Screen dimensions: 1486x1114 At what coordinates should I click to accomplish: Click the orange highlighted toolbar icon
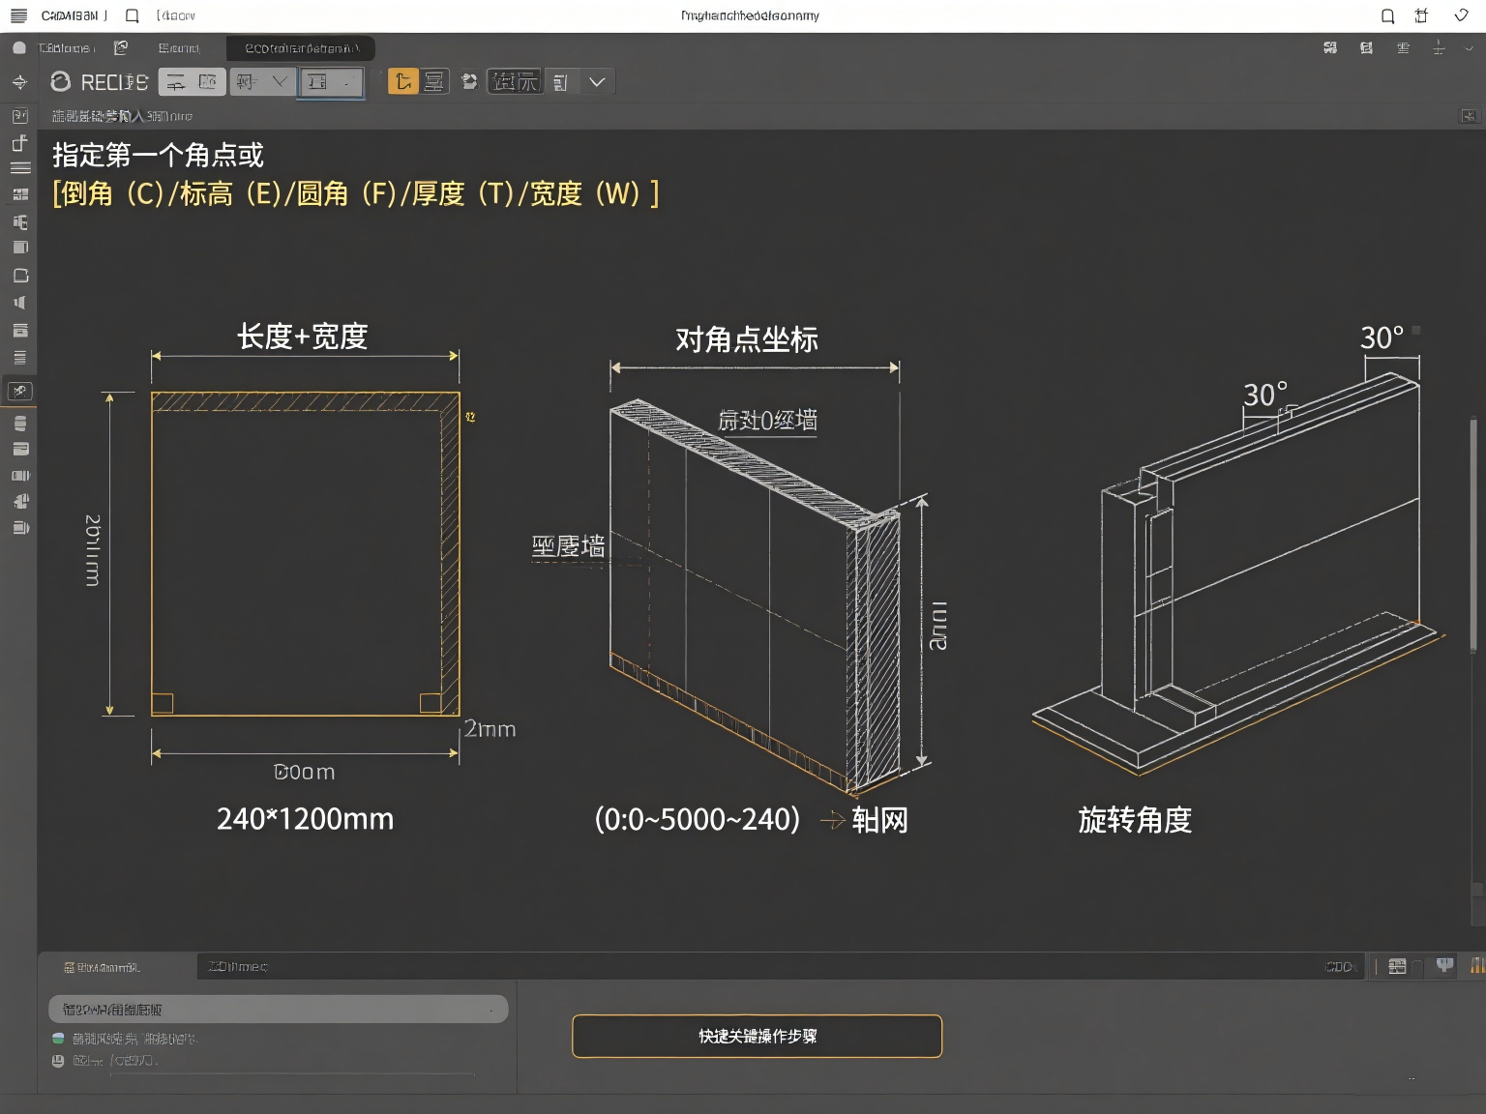[402, 82]
